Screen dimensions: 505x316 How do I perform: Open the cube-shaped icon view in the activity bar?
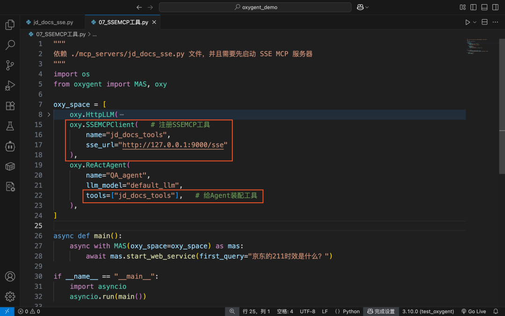tap(10, 166)
